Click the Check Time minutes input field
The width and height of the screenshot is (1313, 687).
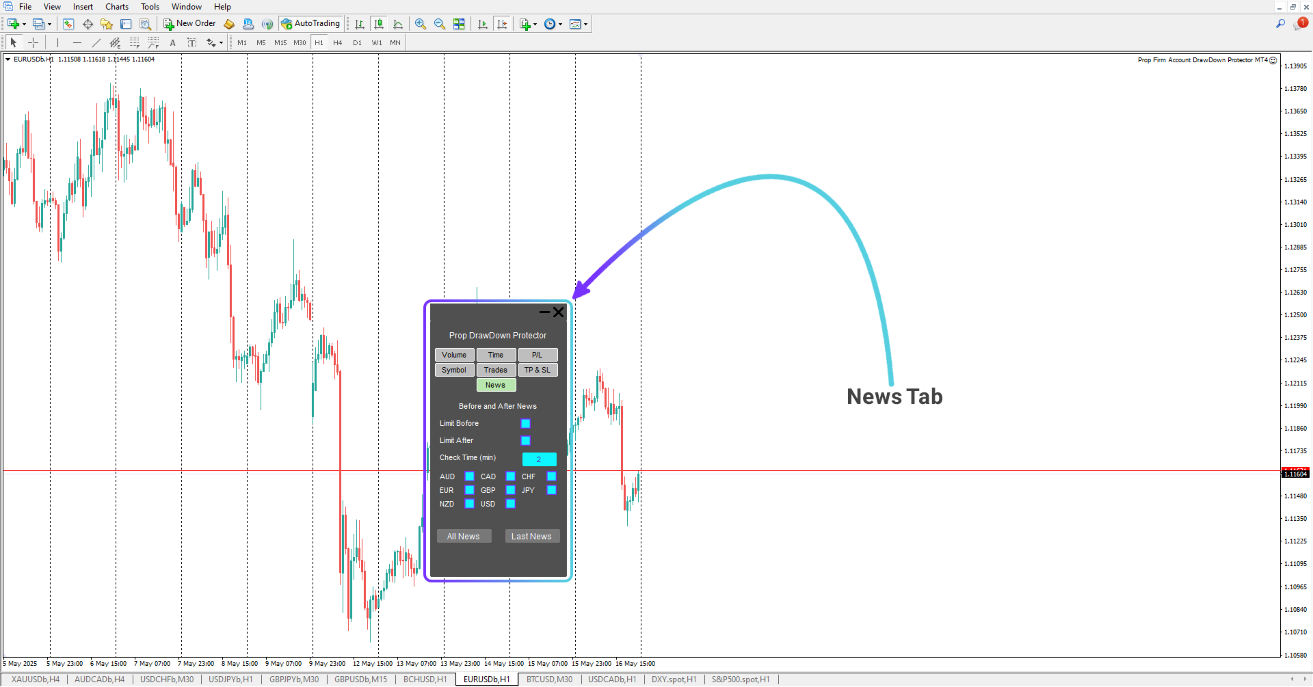(x=540, y=459)
